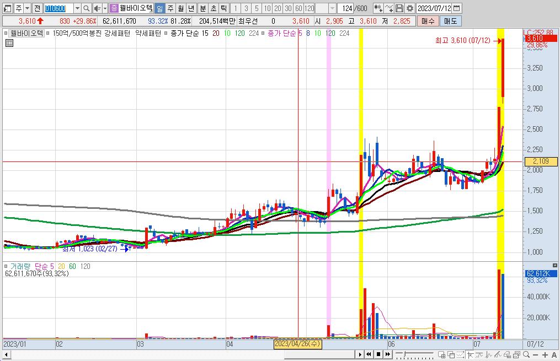Click the stock search magnifier icon
Image resolution: width=560 pixels, height=361 pixels.
tap(86, 8)
